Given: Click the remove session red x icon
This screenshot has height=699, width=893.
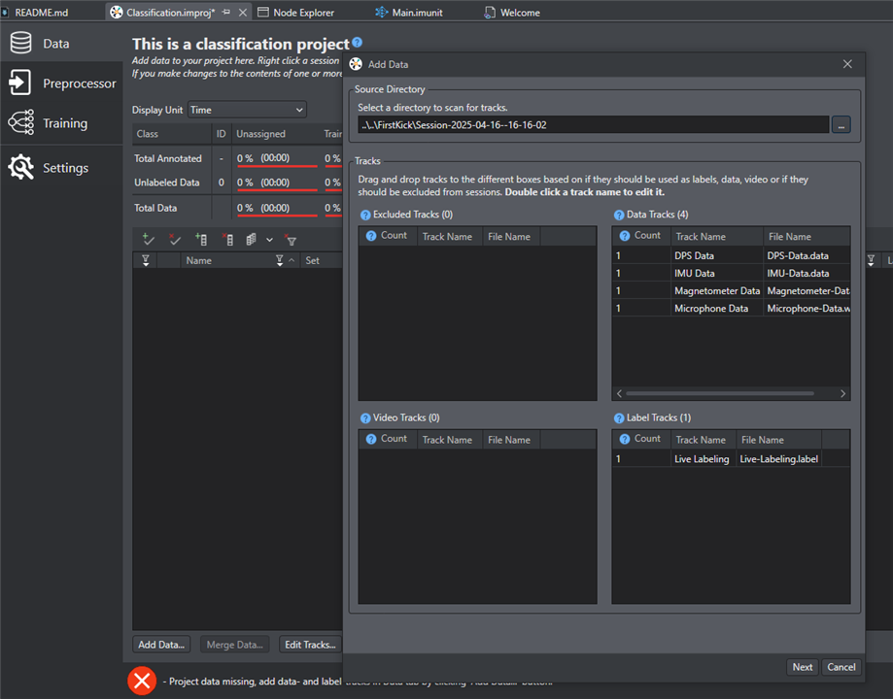Looking at the screenshot, I should click(227, 239).
